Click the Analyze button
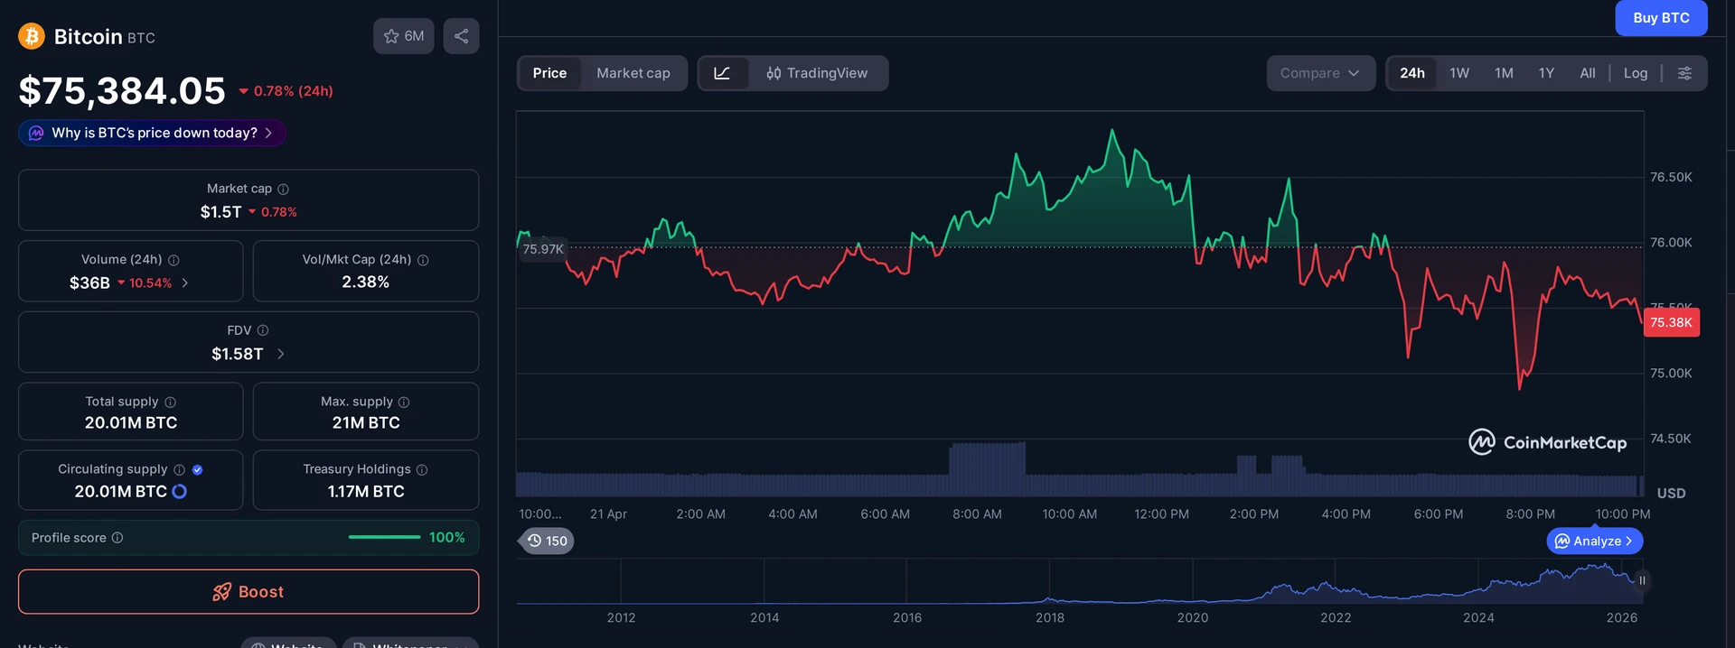1735x648 pixels. [x=1595, y=541]
